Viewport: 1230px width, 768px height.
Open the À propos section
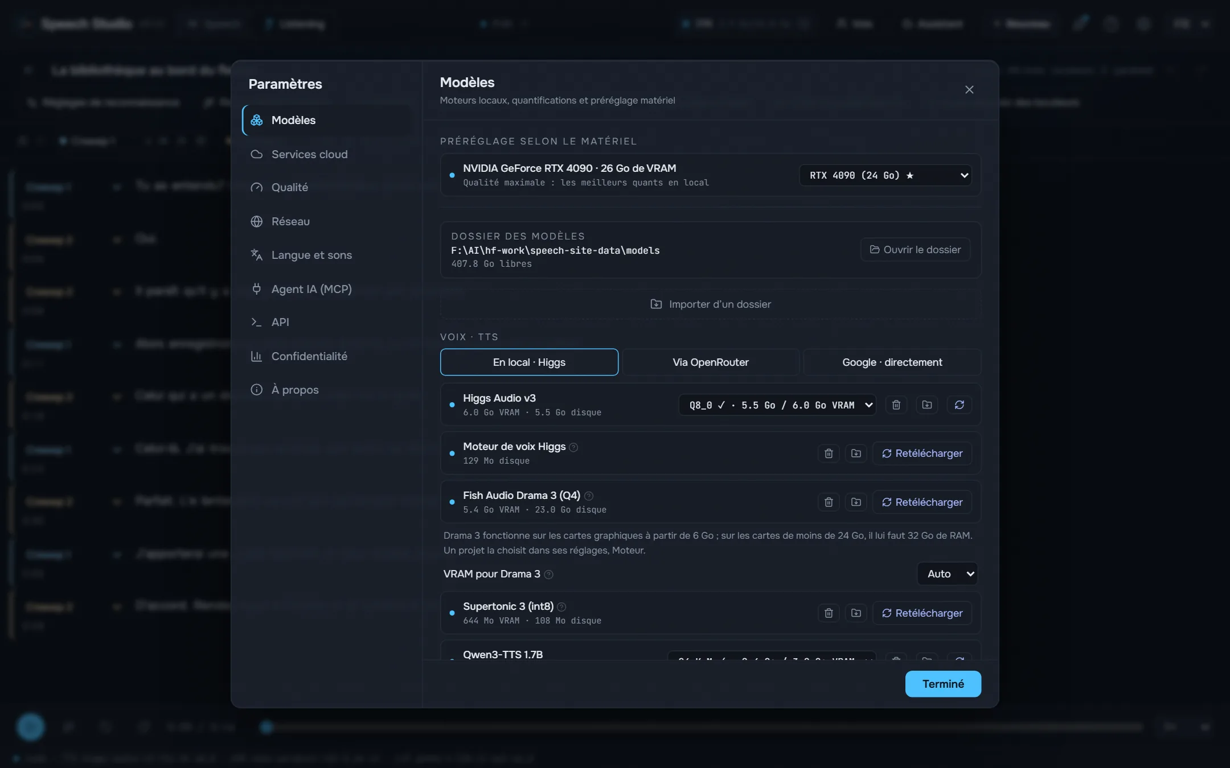click(x=327, y=390)
